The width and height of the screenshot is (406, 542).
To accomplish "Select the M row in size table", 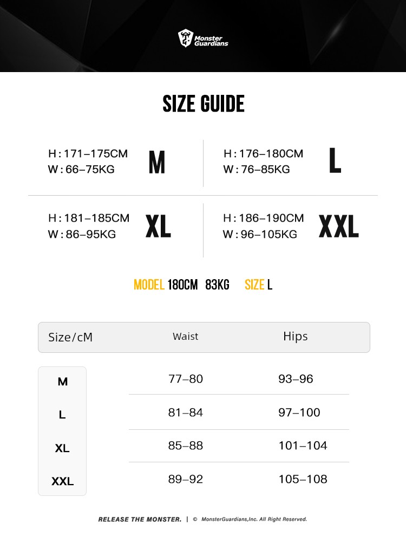I will tap(62, 382).
